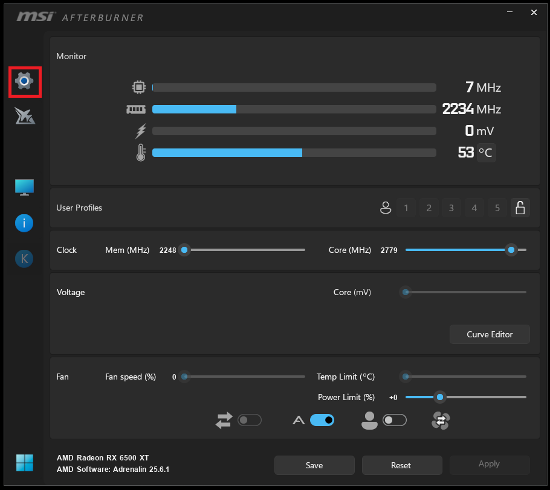550x490 pixels.
Task: Click 'AMD Software: Adrenalin 25.6.1' text
Action: click(x=113, y=469)
